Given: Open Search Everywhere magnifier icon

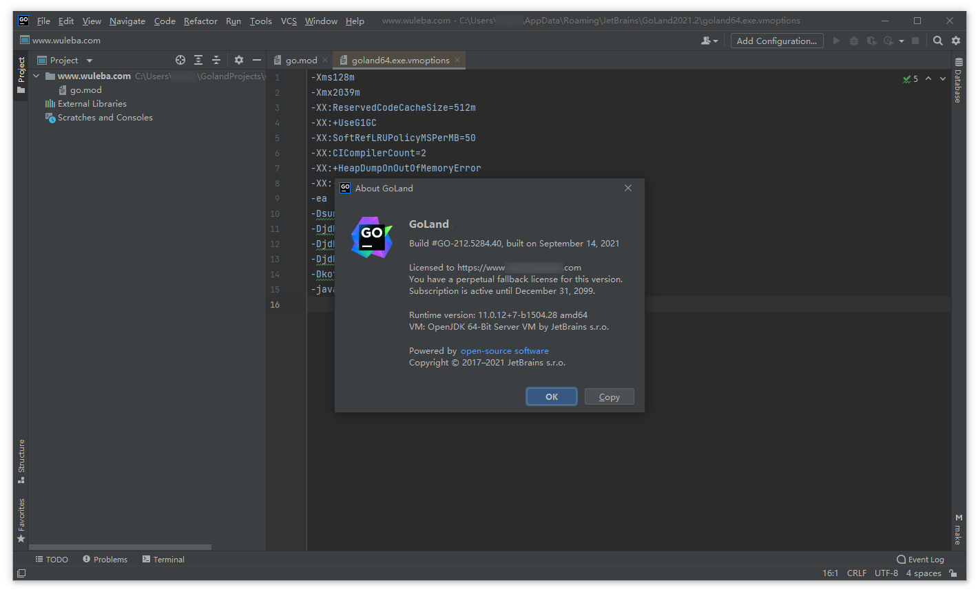Looking at the screenshot, I should tap(938, 41).
